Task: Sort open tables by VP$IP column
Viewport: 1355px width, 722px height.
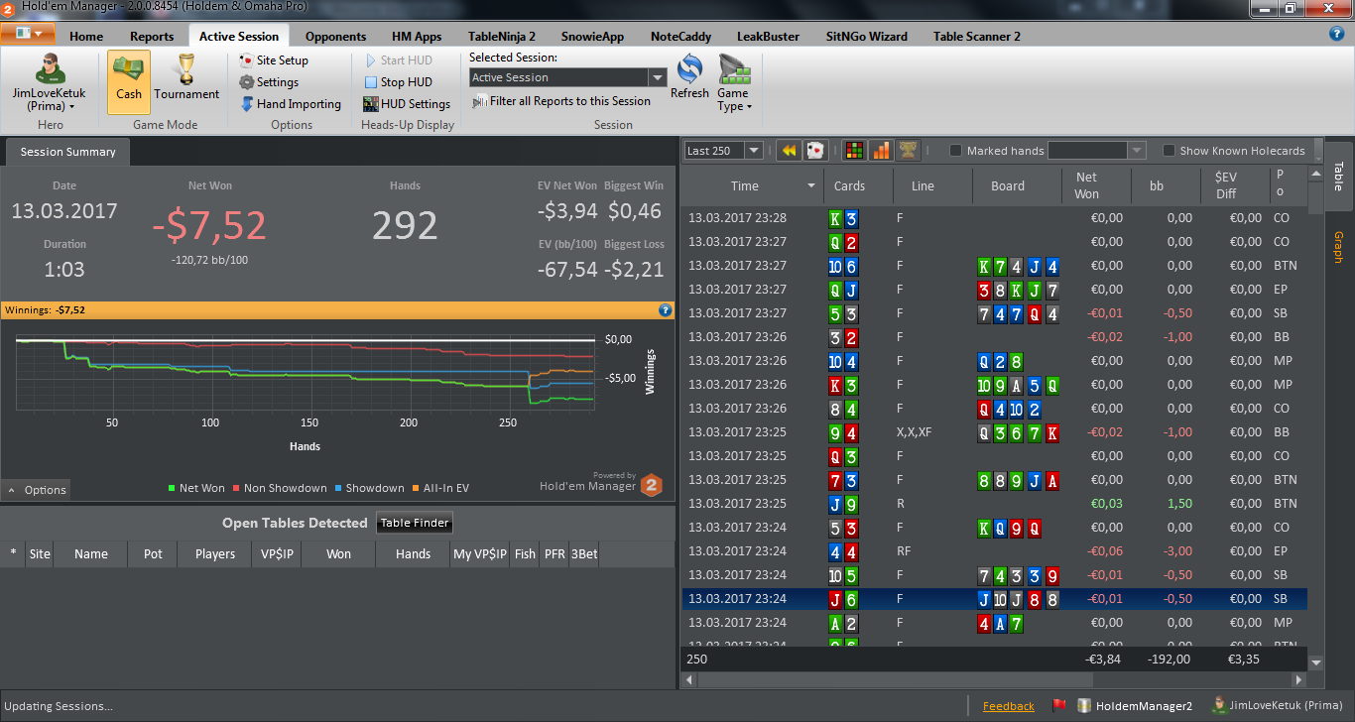Action: (x=277, y=554)
